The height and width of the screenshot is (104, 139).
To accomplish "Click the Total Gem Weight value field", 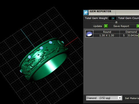I will click(x=113, y=18).
